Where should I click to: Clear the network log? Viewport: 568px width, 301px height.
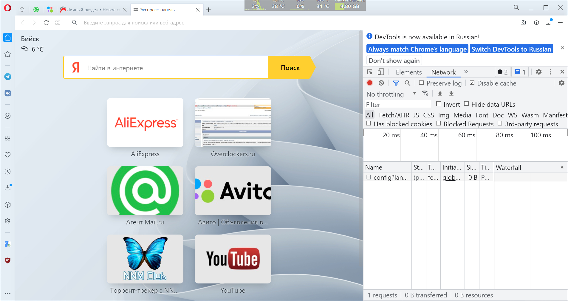381,83
